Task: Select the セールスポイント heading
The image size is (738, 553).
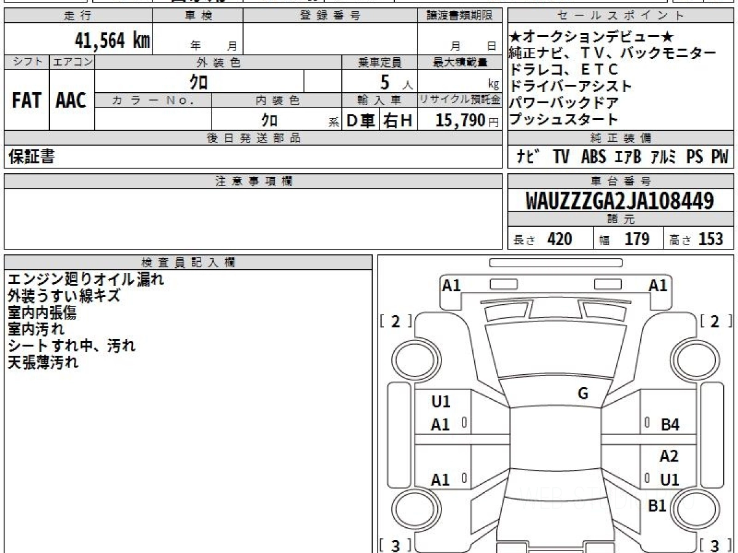Action: (621, 16)
